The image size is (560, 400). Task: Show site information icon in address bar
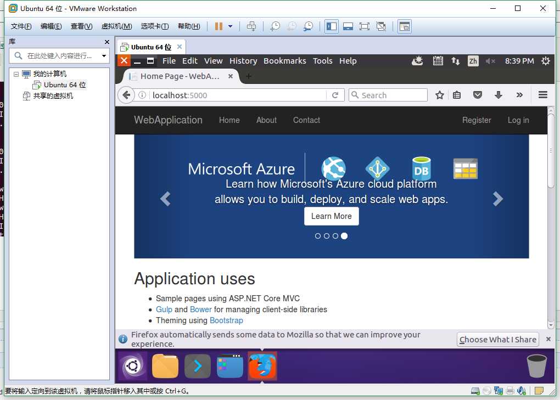click(x=142, y=95)
